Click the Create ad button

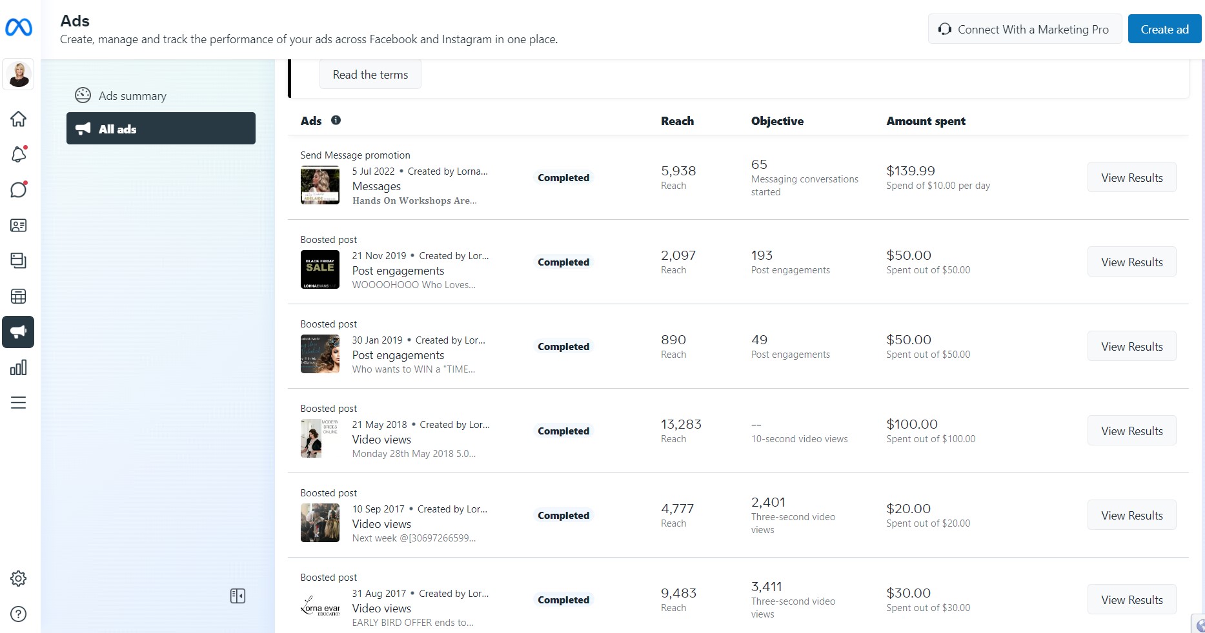tap(1164, 30)
